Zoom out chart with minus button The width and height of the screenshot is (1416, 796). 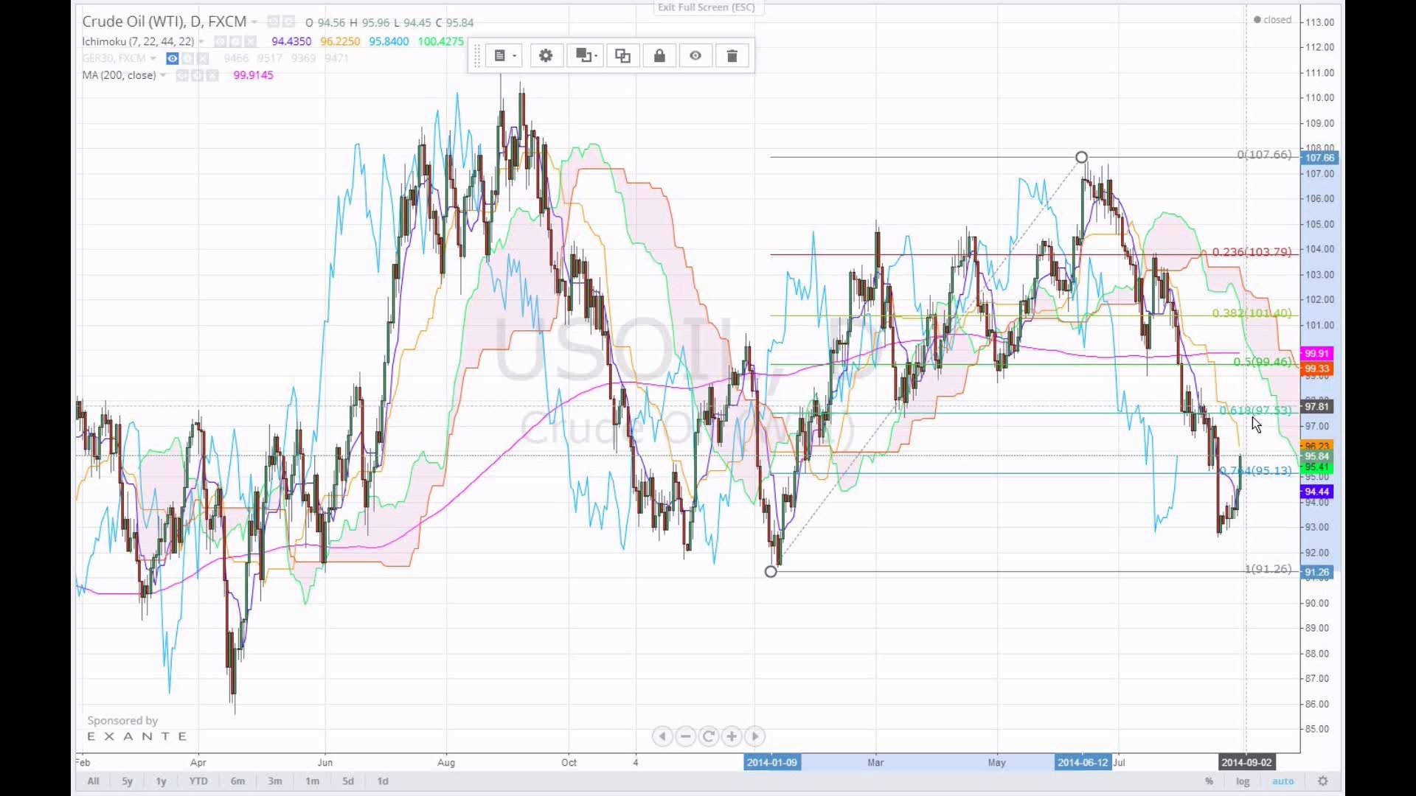[686, 736]
